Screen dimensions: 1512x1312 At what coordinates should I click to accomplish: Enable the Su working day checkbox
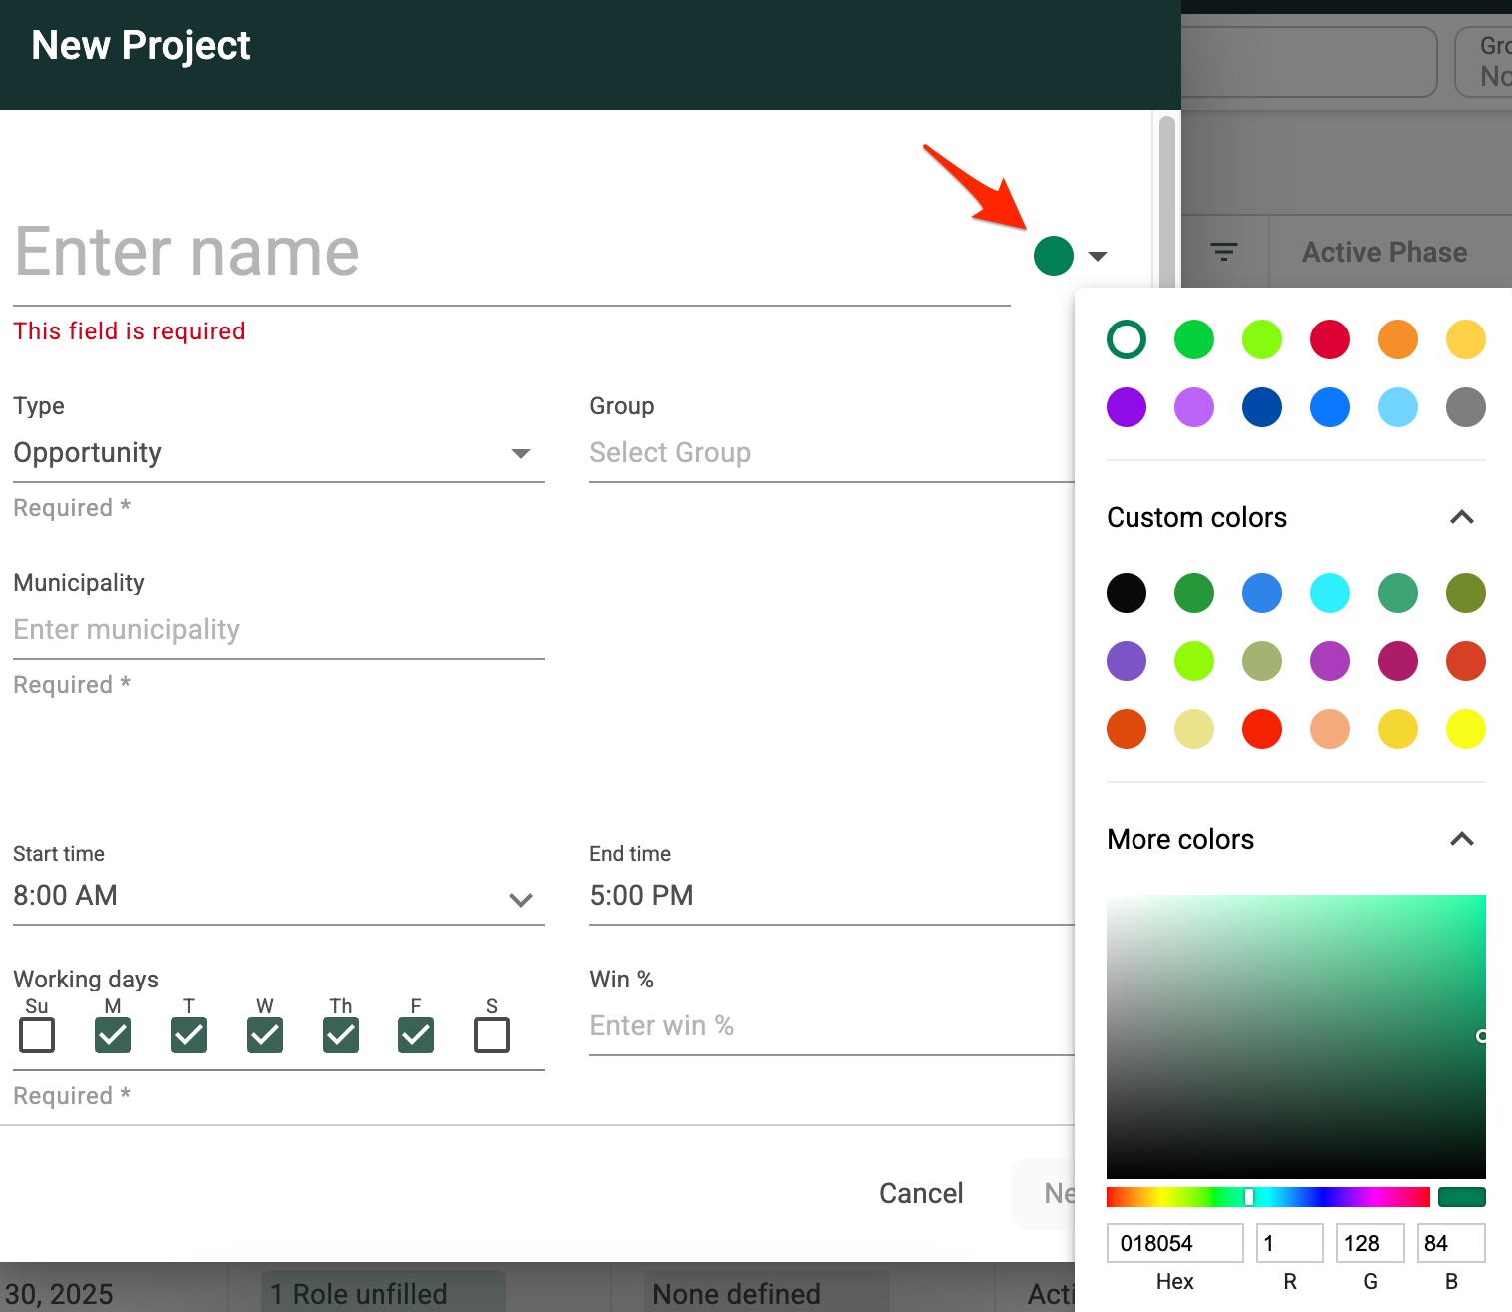[37, 1035]
